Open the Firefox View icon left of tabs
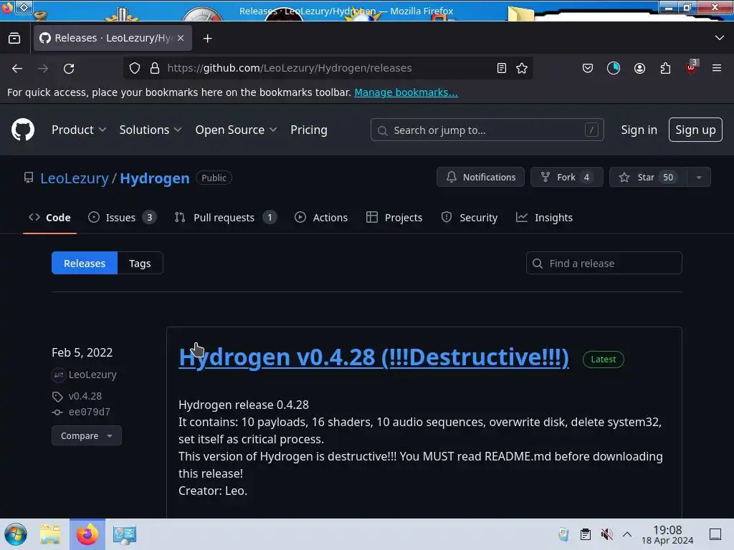 pos(14,38)
